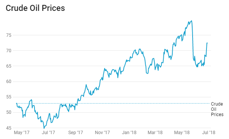This screenshot has width=229, height=139.
Task: Click the peak of the price line near May '18
Action: coord(191,21)
